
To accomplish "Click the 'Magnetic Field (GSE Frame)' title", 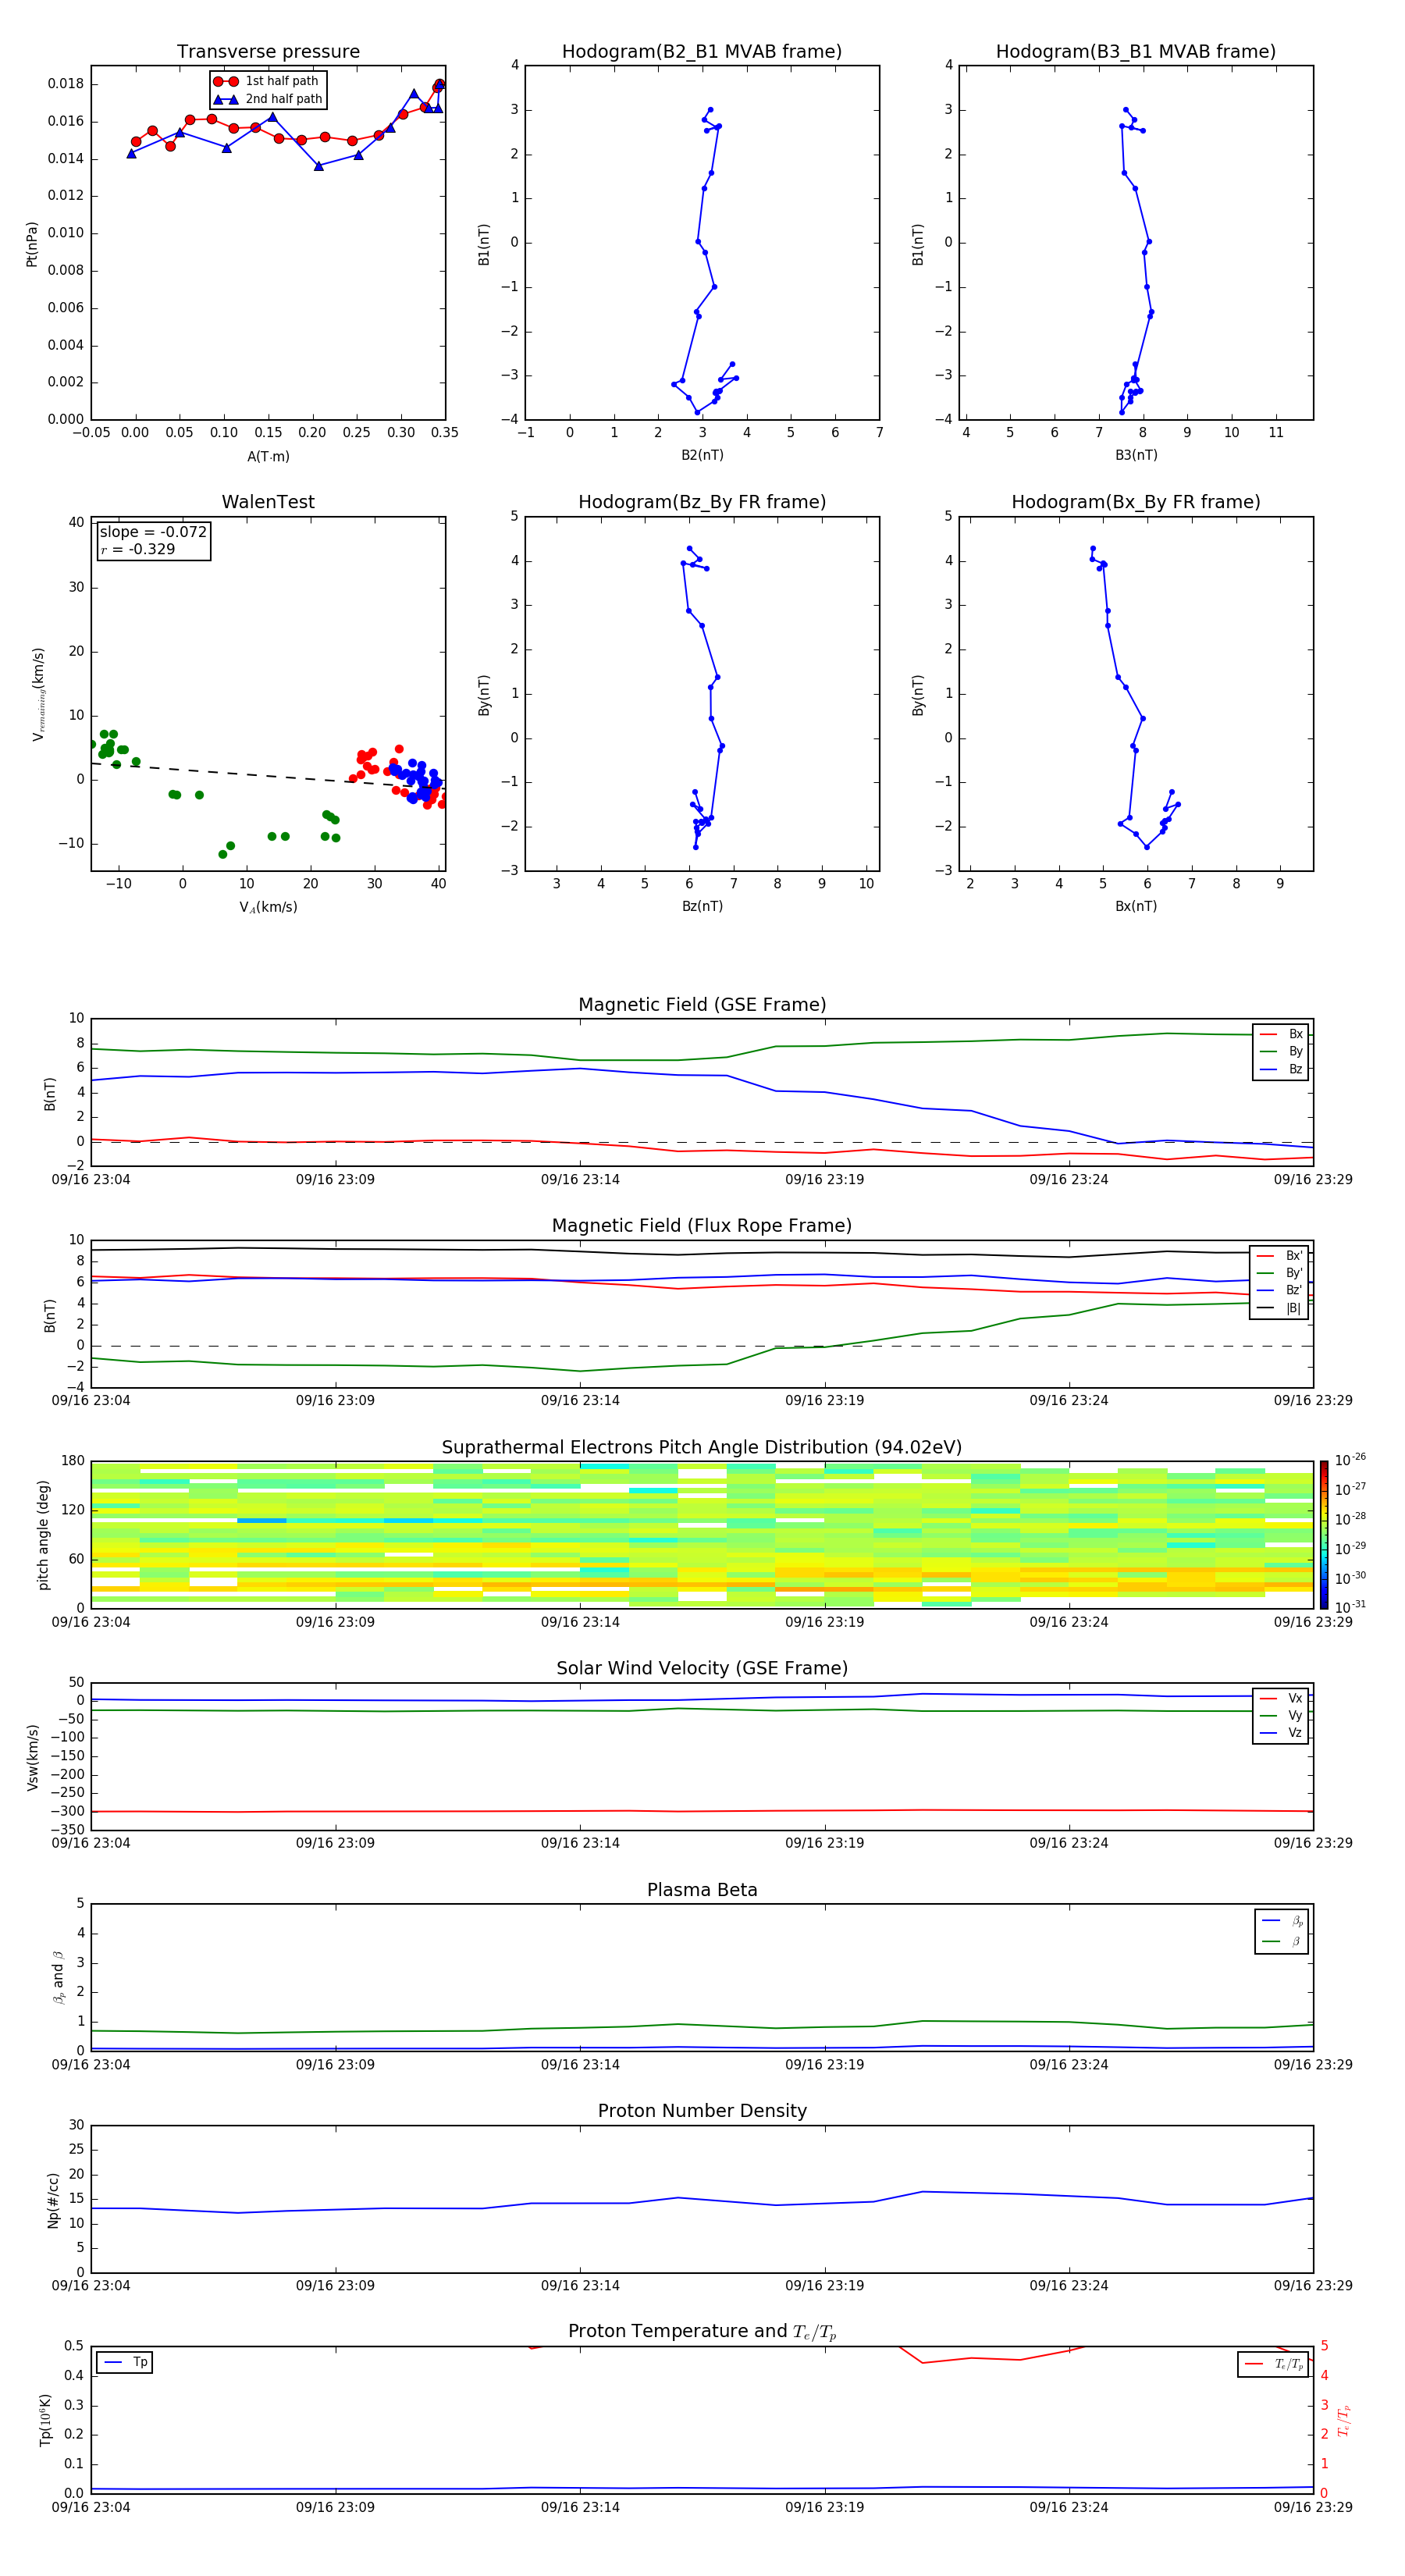I will 702,1005.
